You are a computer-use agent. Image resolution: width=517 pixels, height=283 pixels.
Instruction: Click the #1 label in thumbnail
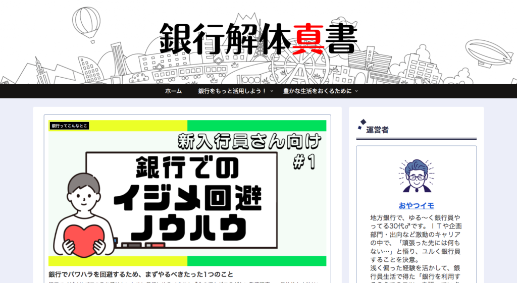[304, 161]
